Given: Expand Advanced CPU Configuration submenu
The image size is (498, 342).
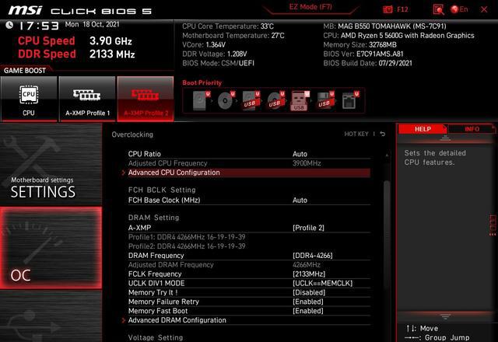Looking at the screenshot, I should pyautogui.click(x=174, y=173).
